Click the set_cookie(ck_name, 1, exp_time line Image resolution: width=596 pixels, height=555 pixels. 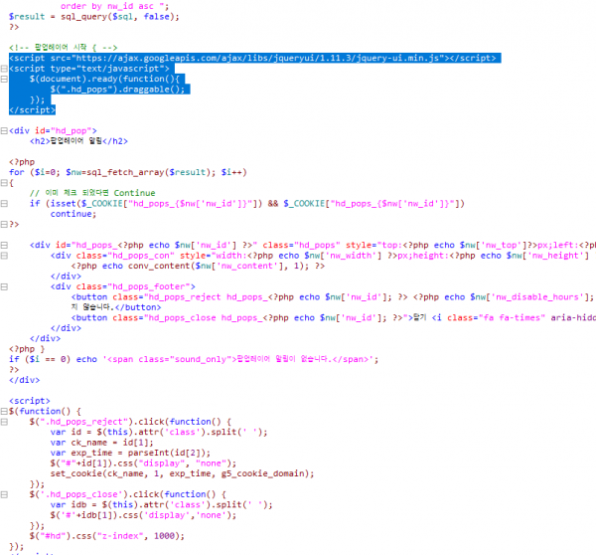pos(183,473)
